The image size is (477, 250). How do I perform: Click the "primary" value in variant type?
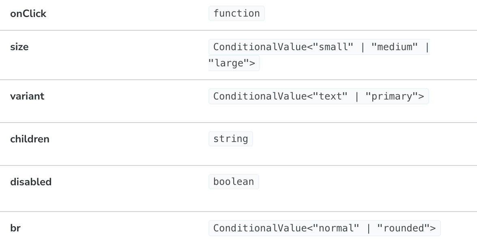(x=391, y=96)
